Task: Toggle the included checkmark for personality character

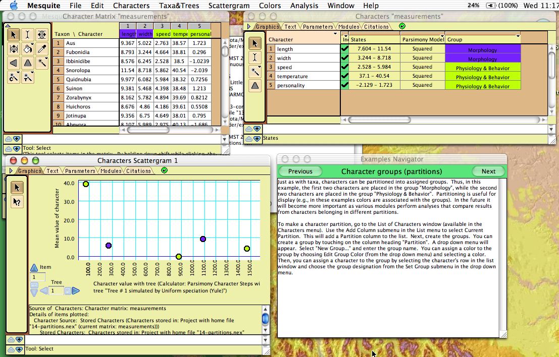Action: point(345,85)
